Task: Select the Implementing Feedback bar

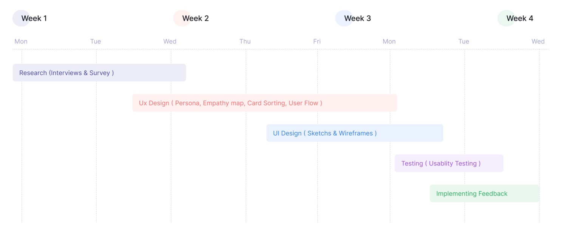Action: [x=484, y=193]
